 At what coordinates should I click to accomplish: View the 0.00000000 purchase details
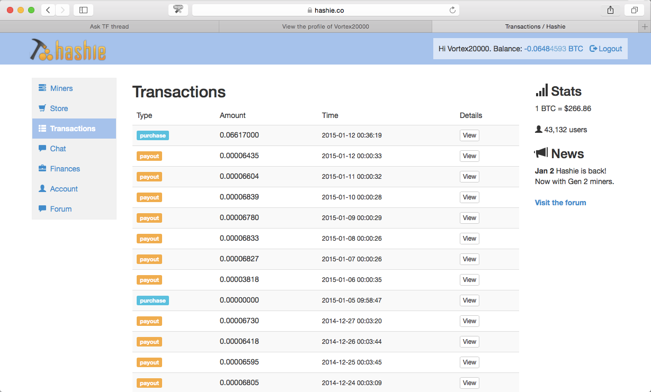pos(469,300)
